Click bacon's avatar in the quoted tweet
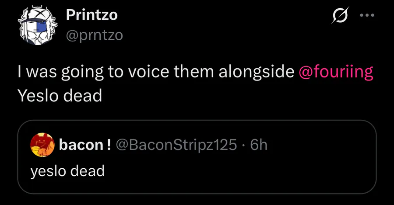The height and width of the screenshot is (205, 394). point(42,145)
